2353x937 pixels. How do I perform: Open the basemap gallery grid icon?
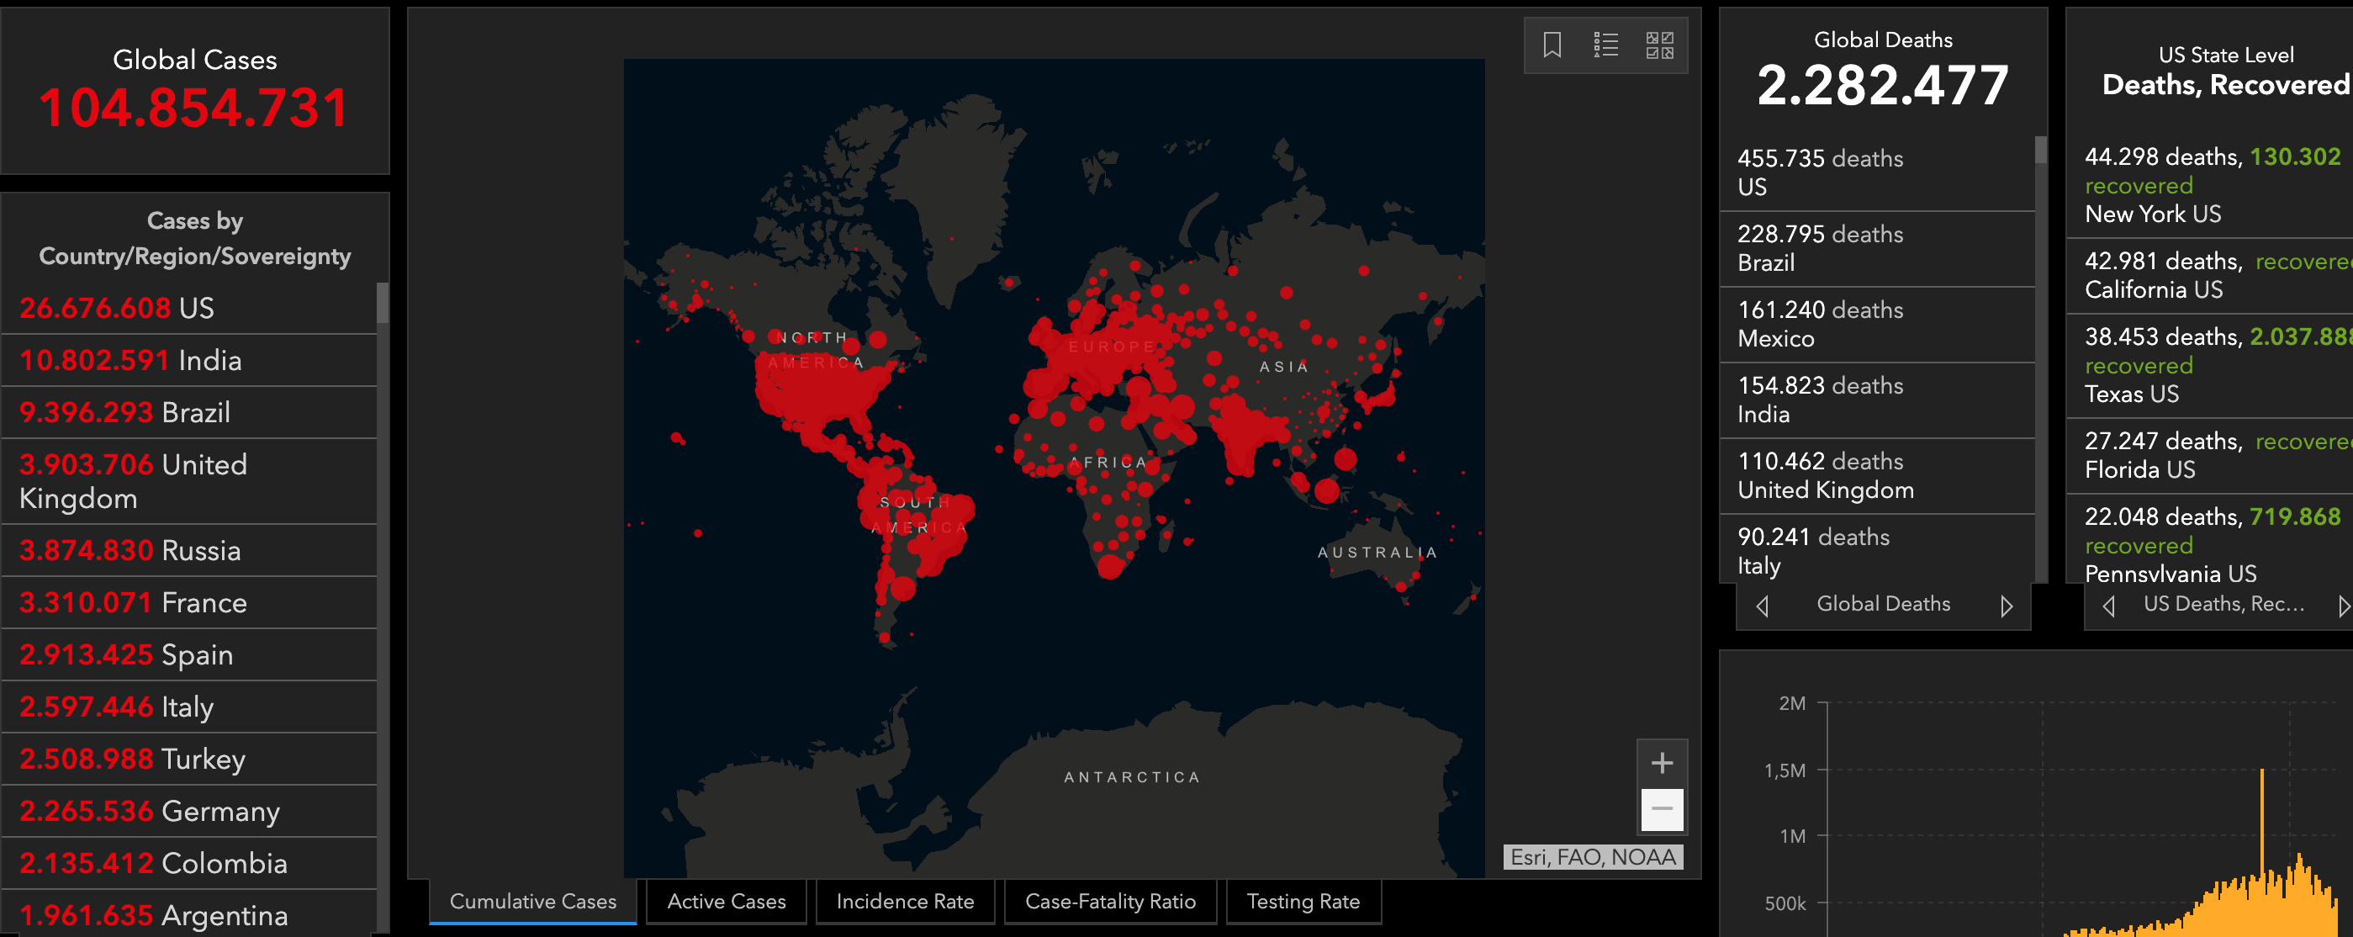(1659, 45)
